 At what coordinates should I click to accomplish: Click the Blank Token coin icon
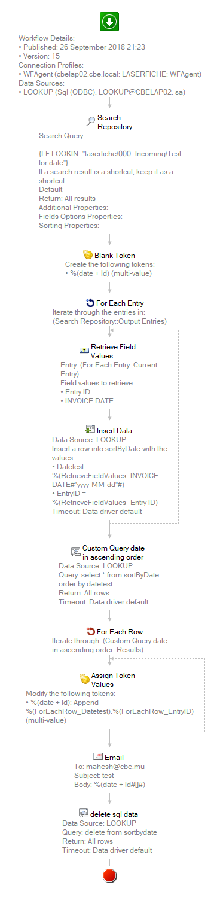coord(88,255)
